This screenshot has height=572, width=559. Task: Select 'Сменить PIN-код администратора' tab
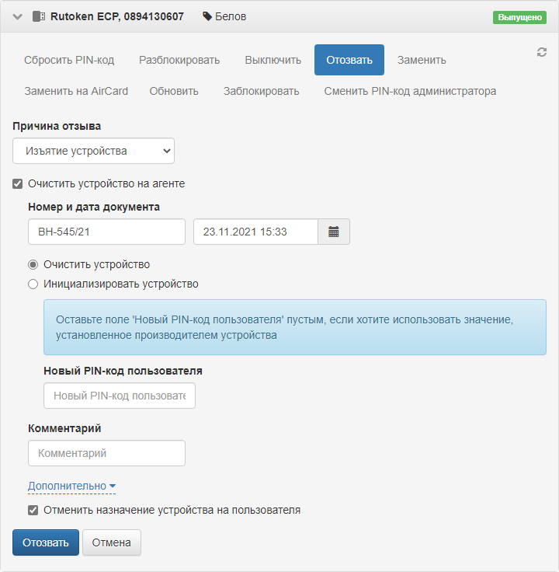point(410,91)
